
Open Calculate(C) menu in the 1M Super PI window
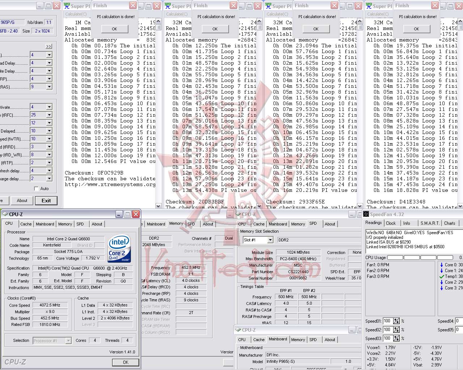pyautogui.click(x=76, y=14)
